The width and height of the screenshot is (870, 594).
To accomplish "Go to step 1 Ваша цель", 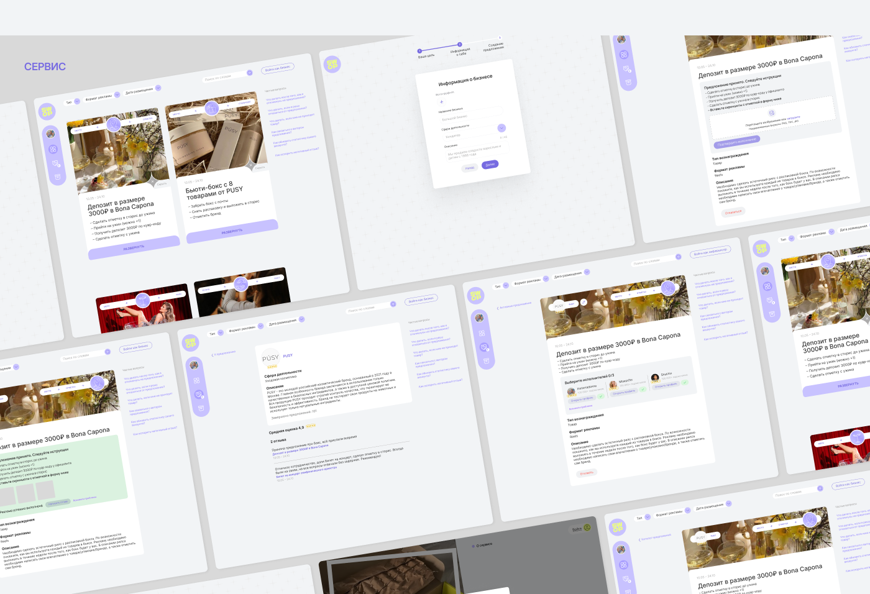I will [x=420, y=51].
